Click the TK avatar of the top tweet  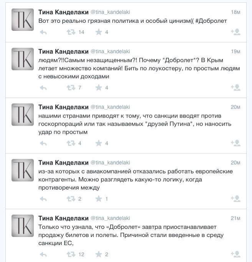point(23,20)
